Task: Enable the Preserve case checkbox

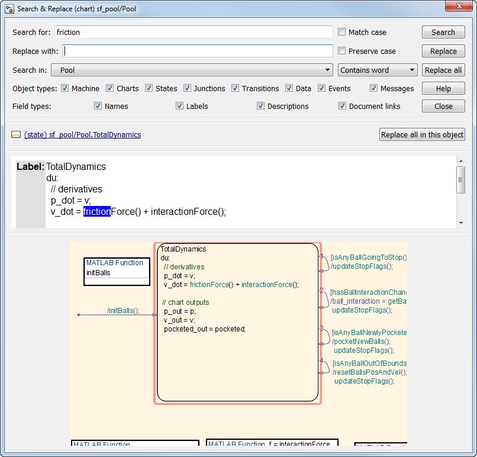Action: tap(341, 50)
